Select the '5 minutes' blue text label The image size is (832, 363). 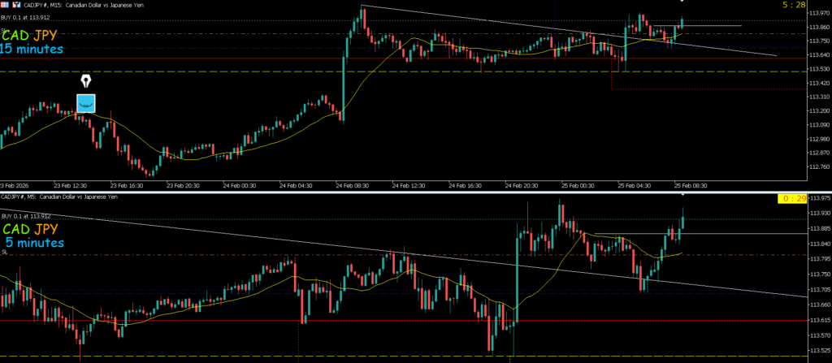pos(36,242)
